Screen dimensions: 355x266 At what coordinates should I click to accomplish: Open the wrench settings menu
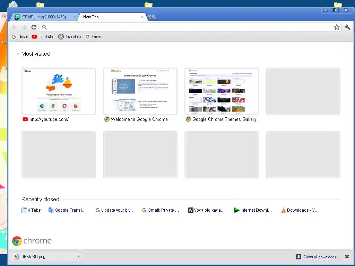coord(347,27)
